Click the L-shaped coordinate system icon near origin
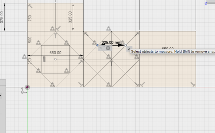 point(24,91)
